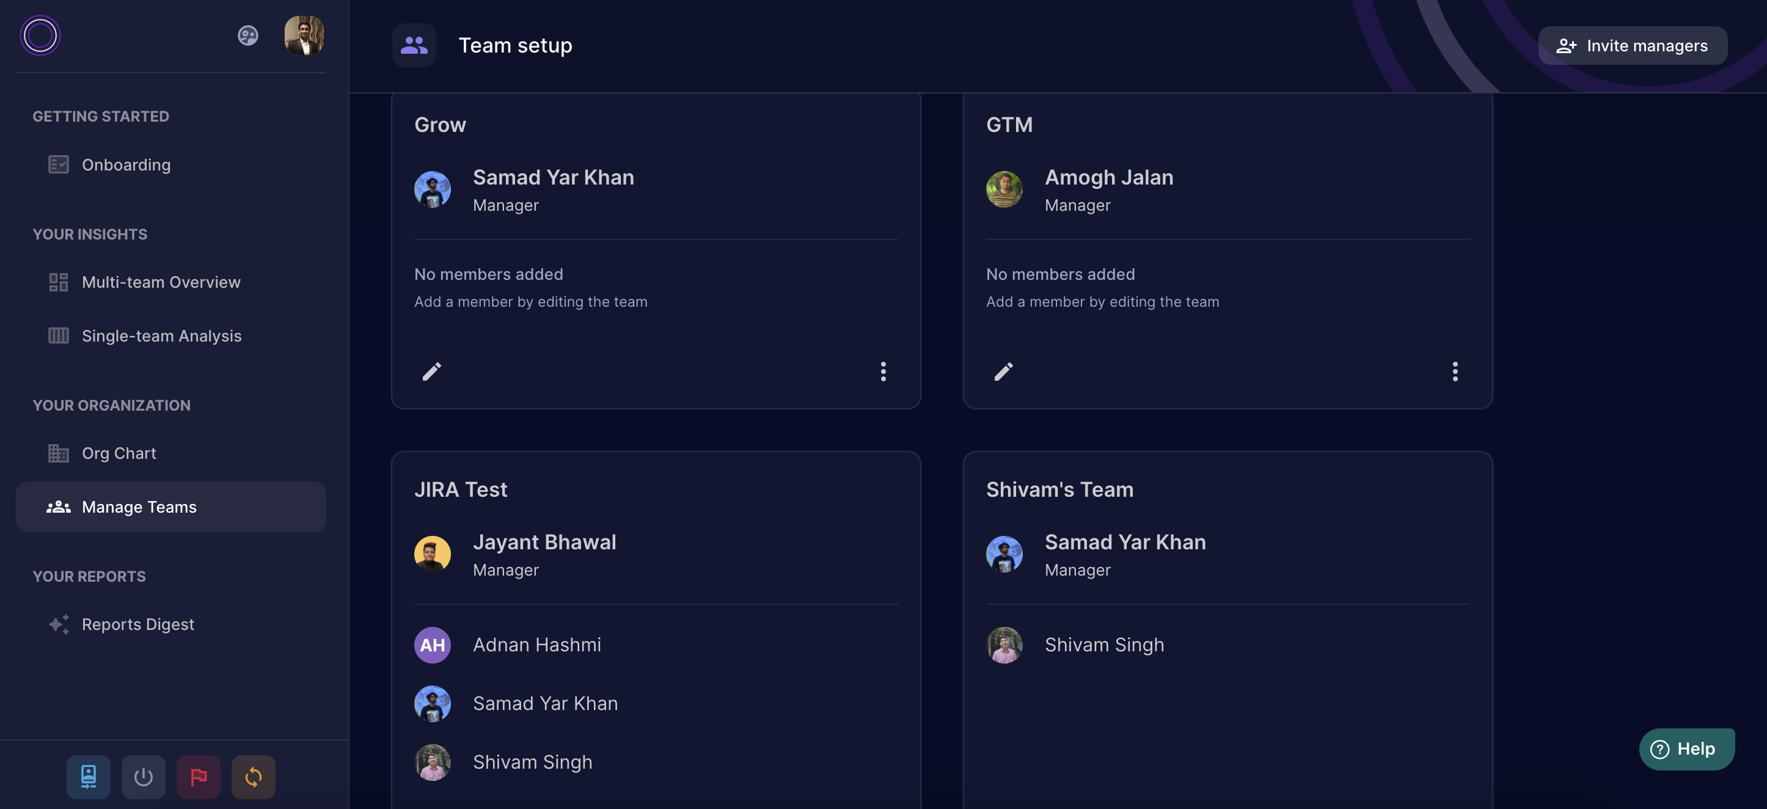1767x809 pixels.
Task: Open the three-dot menu on Grow card
Action: (883, 372)
